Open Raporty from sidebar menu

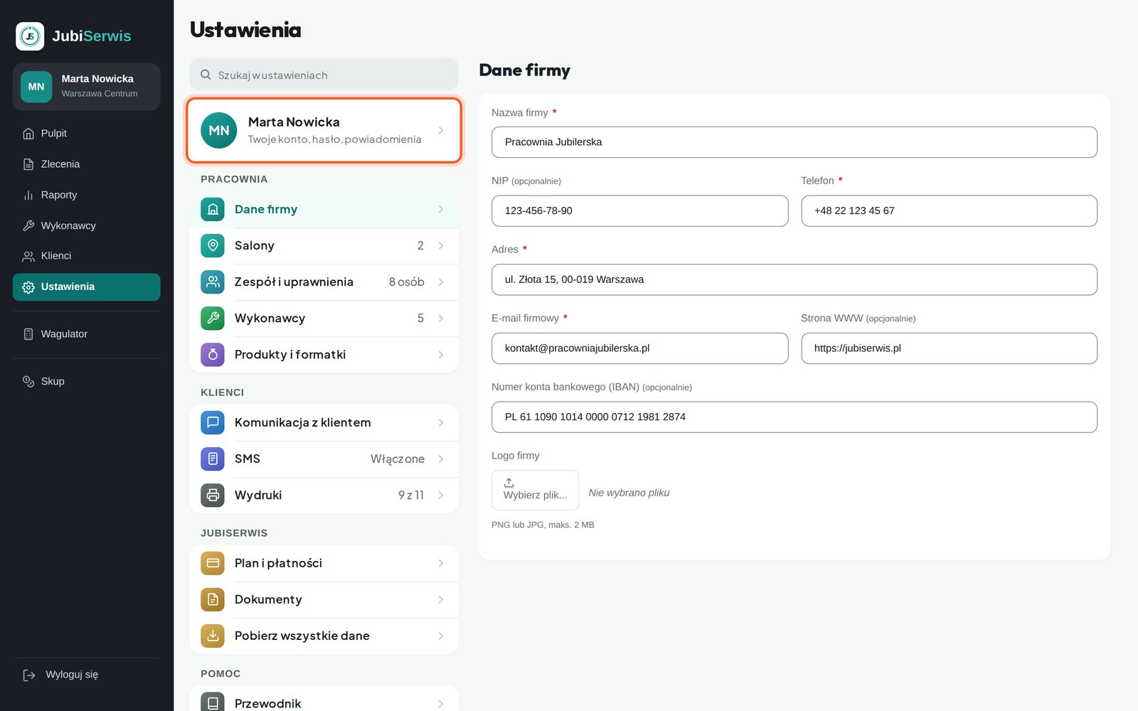click(x=86, y=195)
